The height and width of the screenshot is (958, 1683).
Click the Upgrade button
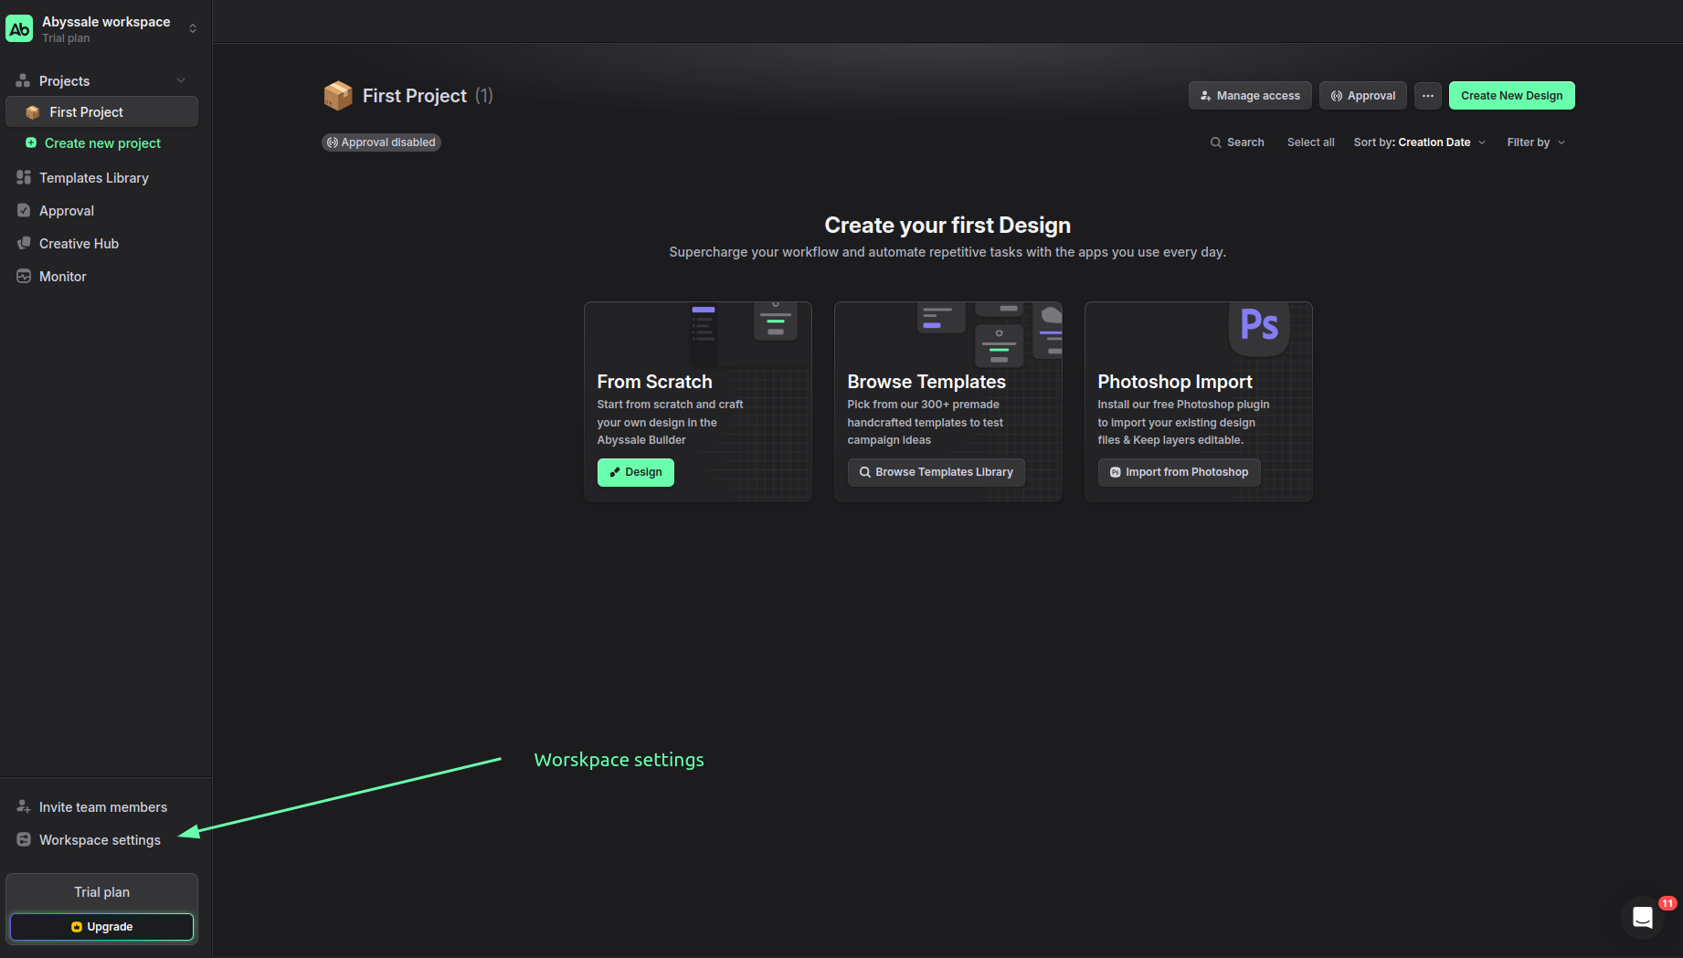point(101,927)
